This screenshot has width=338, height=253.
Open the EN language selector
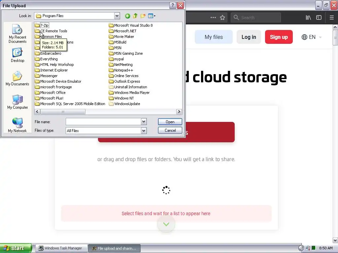pos(312,37)
